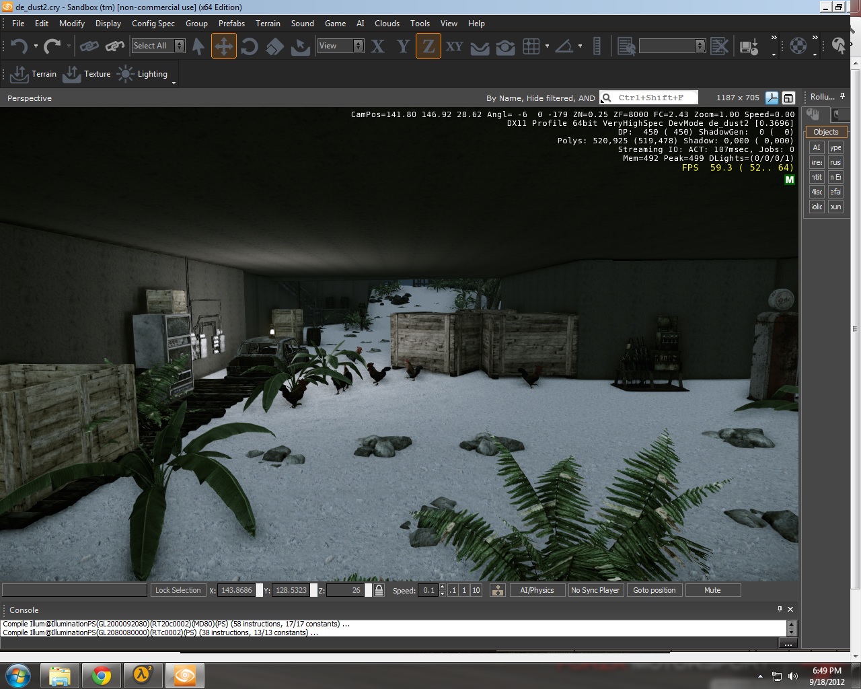Image resolution: width=861 pixels, height=689 pixels.
Task: Click the Link objects chain icon
Action: pyautogui.click(x=89, y=46)
